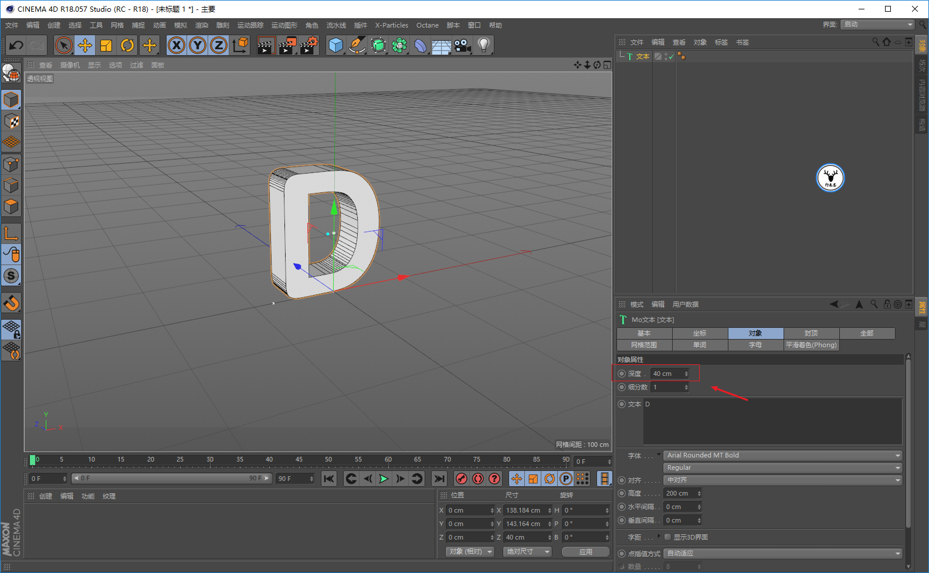This screenshot has height=573, width=929.
Task: Open the Arial Rounded MT Bold font dropdown
Action: pos(782,455)
